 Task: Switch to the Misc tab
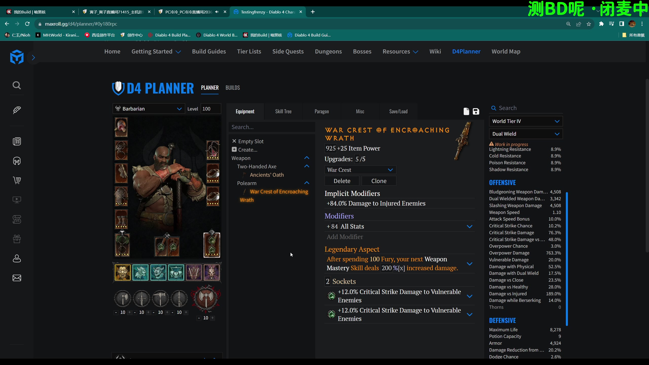[x=360, y=111]
